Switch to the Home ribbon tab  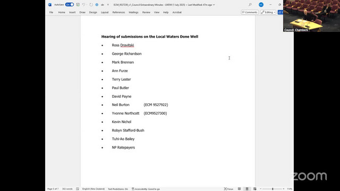[62, 12]
